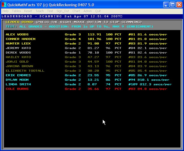The width and height of the screenshot is (184, 151).
Task: Click the LEADERBOARD - SCANNING status line
Action: coord(62,16)
